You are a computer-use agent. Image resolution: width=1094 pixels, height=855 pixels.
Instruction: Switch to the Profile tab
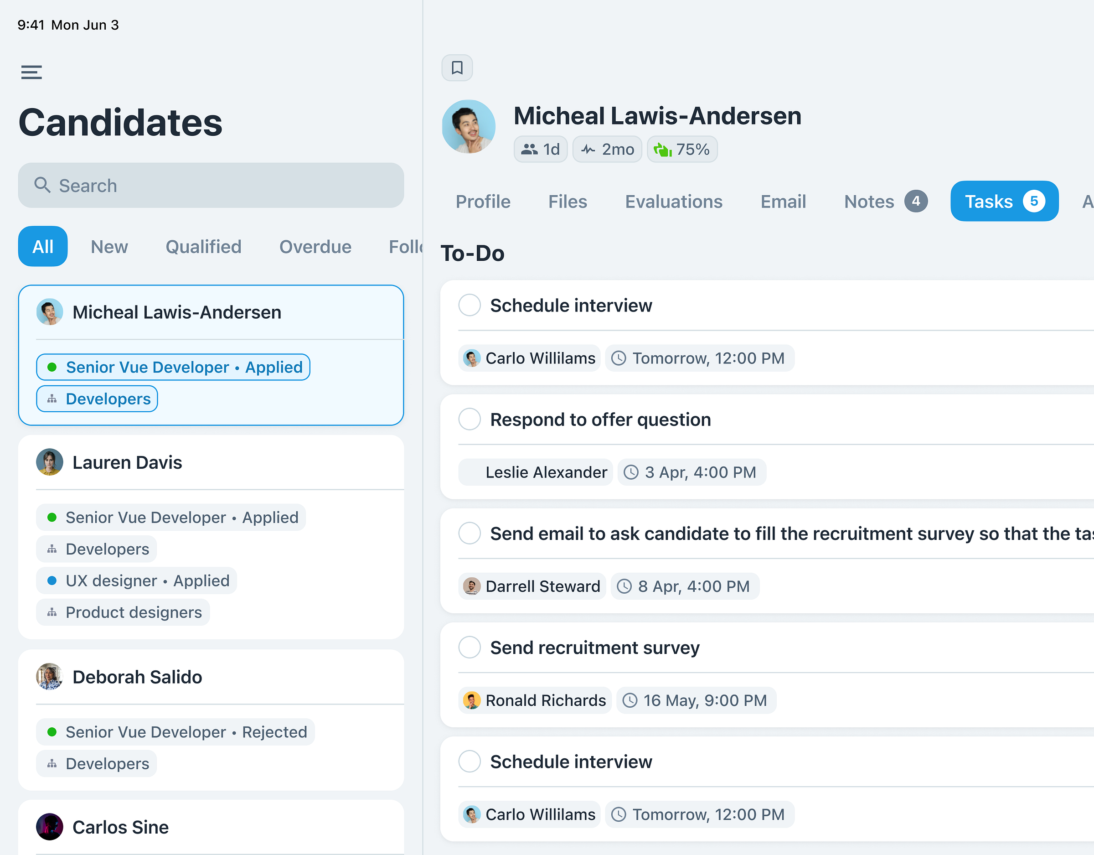[483, 202]
